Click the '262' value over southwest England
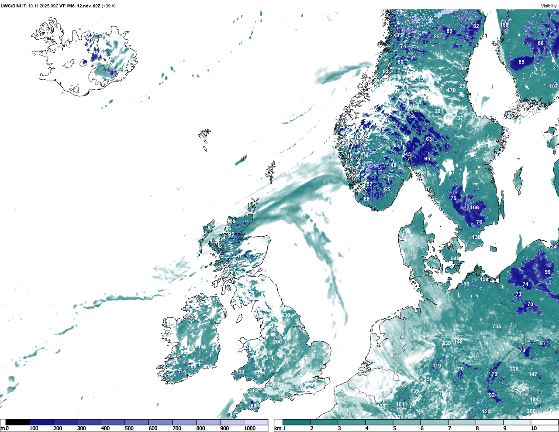Screen dimensions: 559x432 [254, 391]
